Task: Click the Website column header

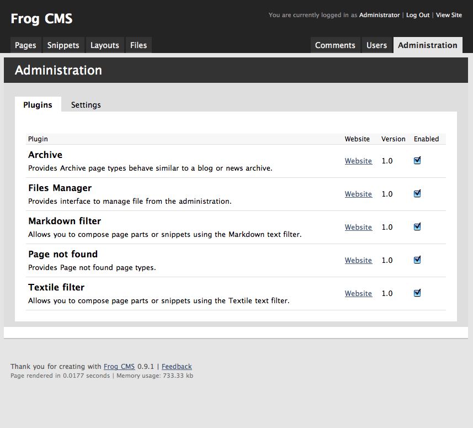Action: 357,139
